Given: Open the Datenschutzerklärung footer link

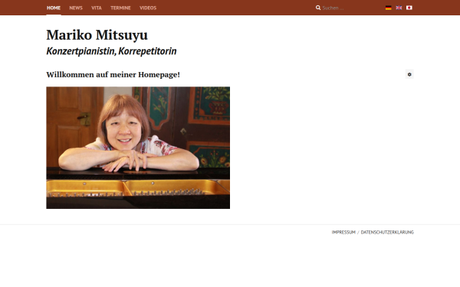Looking at the screenshot, I should point(387,232).
